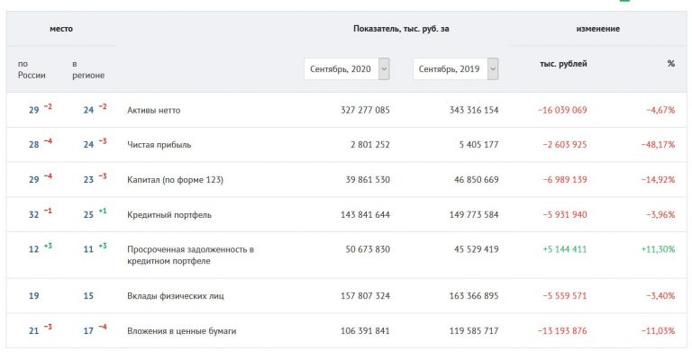Click the в регионе column header

(88, 69)
